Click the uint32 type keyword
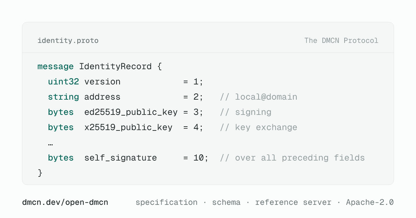The width and height of the screenshot is (416, 218). pyautogui.click(x=63, y=82)
